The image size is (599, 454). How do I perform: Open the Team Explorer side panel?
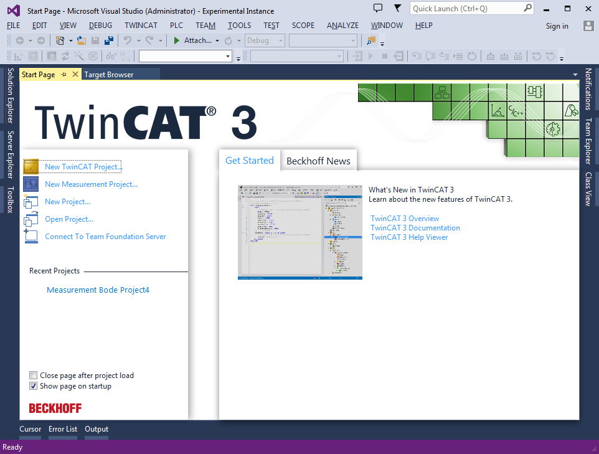pyautogui.click(x=588, y=141)
